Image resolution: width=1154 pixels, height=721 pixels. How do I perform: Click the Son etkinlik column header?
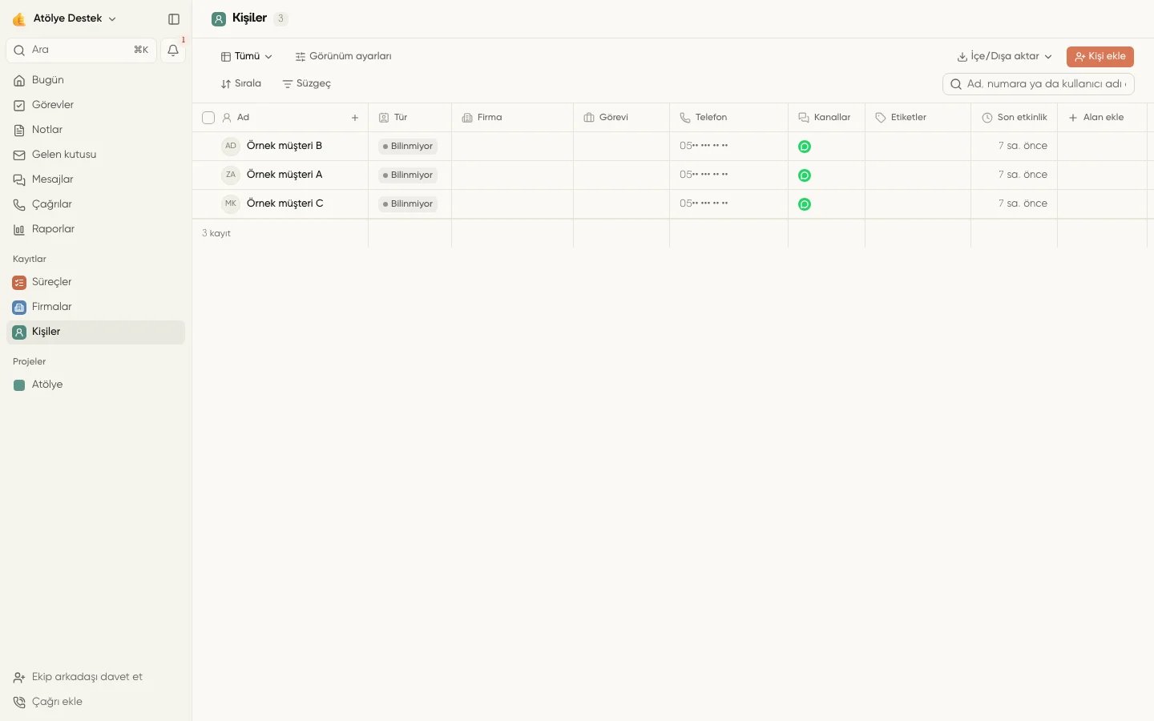coord(1014,118)
